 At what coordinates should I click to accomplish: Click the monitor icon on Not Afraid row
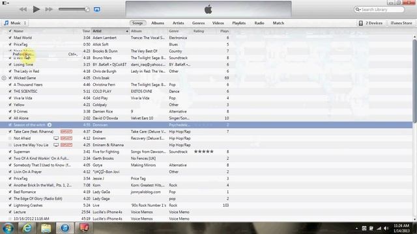[x=56, y=138]
